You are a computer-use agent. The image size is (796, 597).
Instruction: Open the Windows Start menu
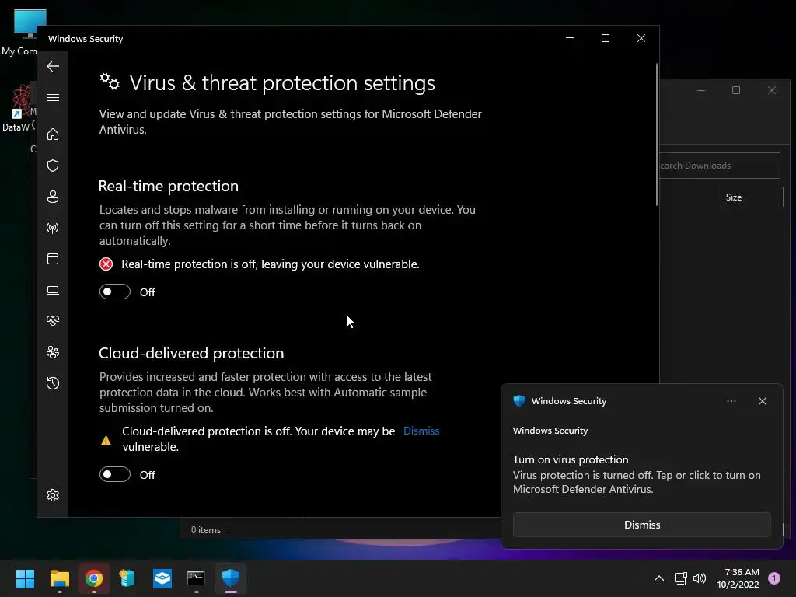[x=25, y=578]
